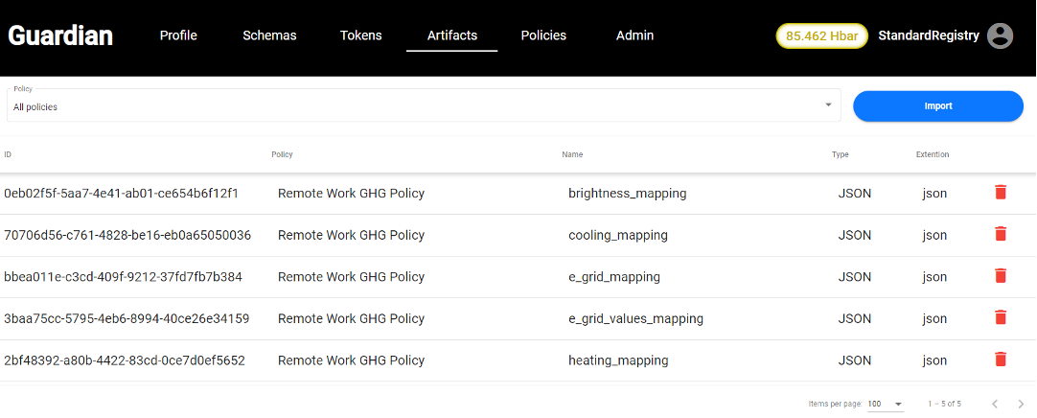This screenshot has height=418, width=1037.
Task: Click the Guardian logo
Action: [60, 35]
